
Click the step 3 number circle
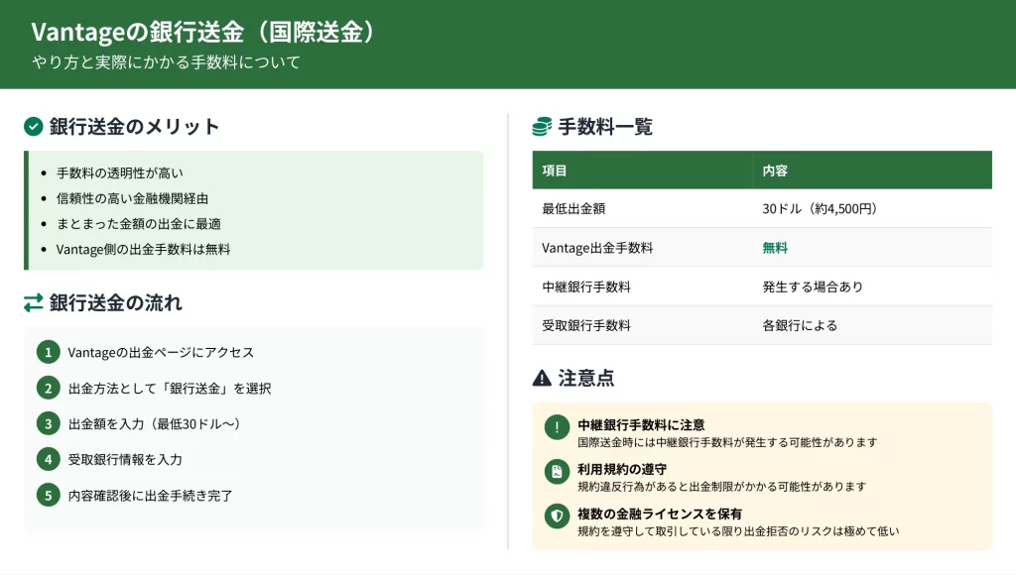point(48,423)
